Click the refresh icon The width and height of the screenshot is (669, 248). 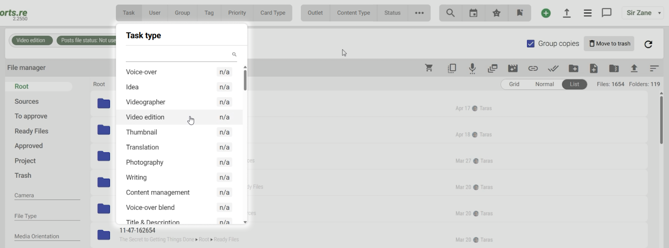click(x=648, y=44)
